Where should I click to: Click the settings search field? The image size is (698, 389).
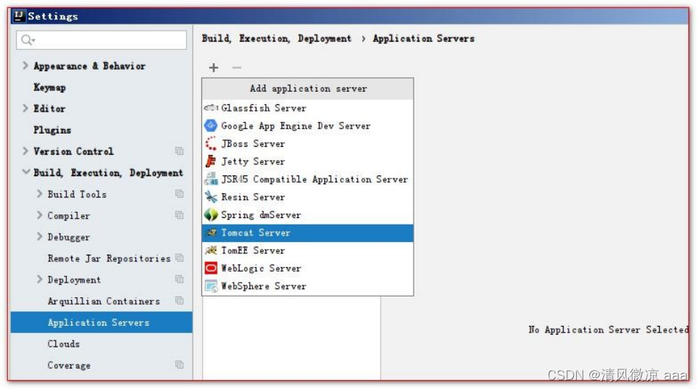[101, 40]
